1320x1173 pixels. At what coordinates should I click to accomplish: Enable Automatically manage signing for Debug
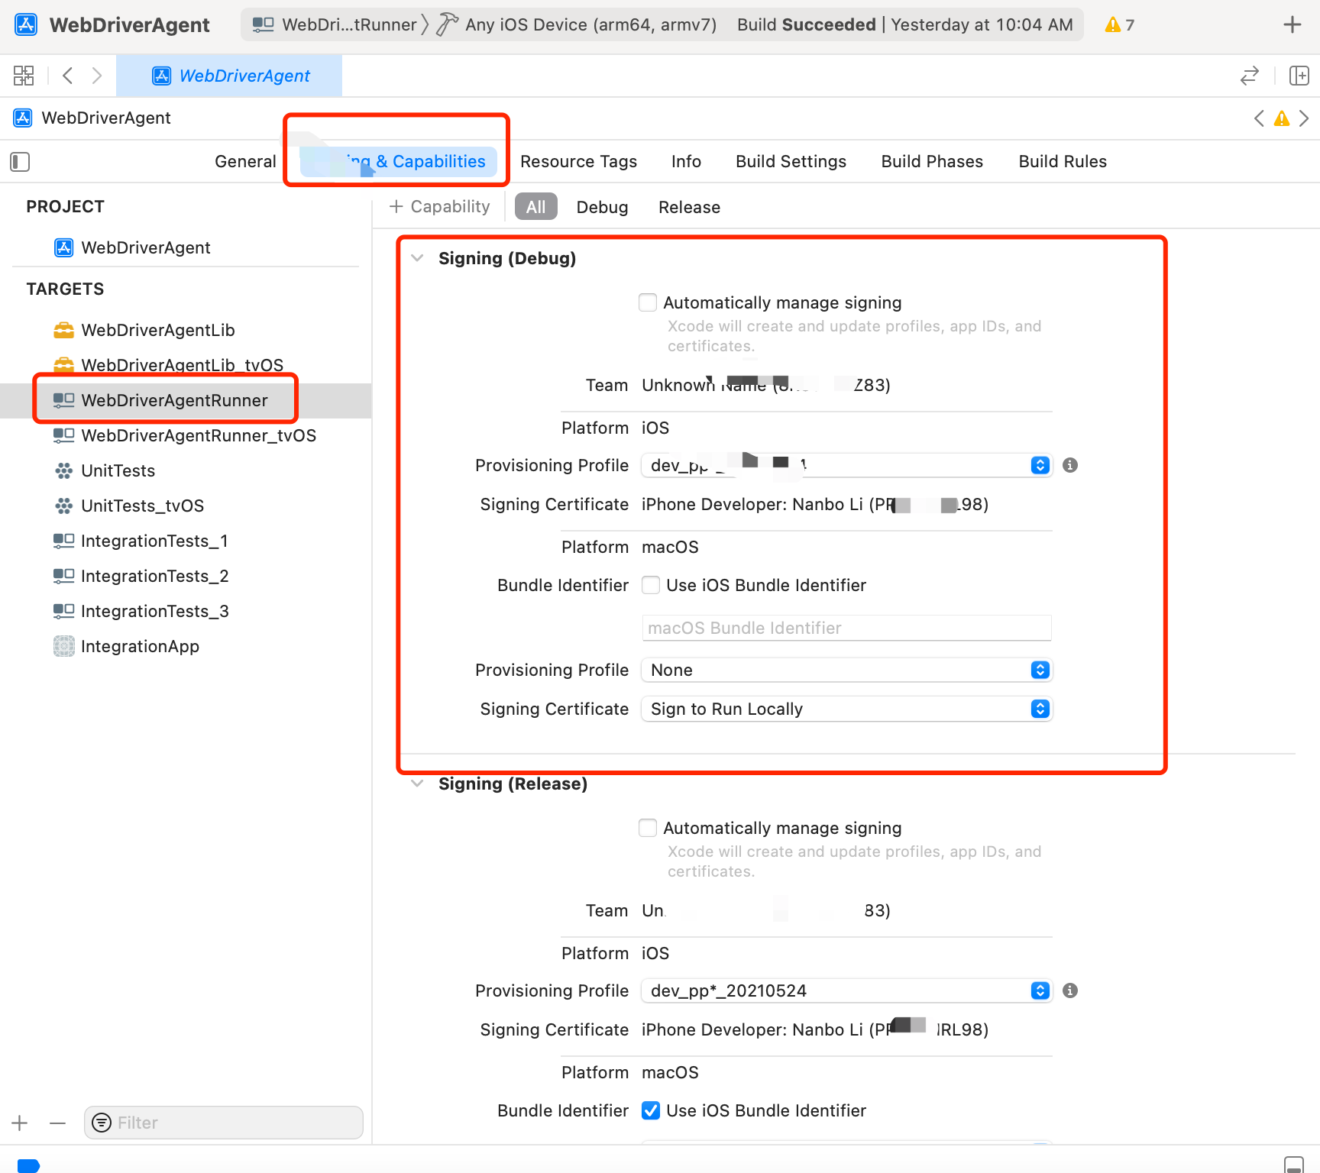(648, 302)
